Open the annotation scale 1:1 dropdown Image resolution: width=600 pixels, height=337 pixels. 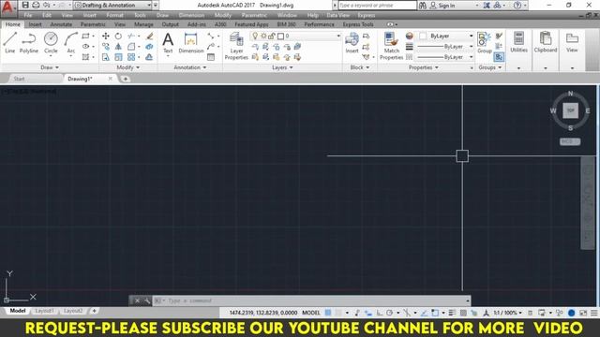[x=507, y=313]
